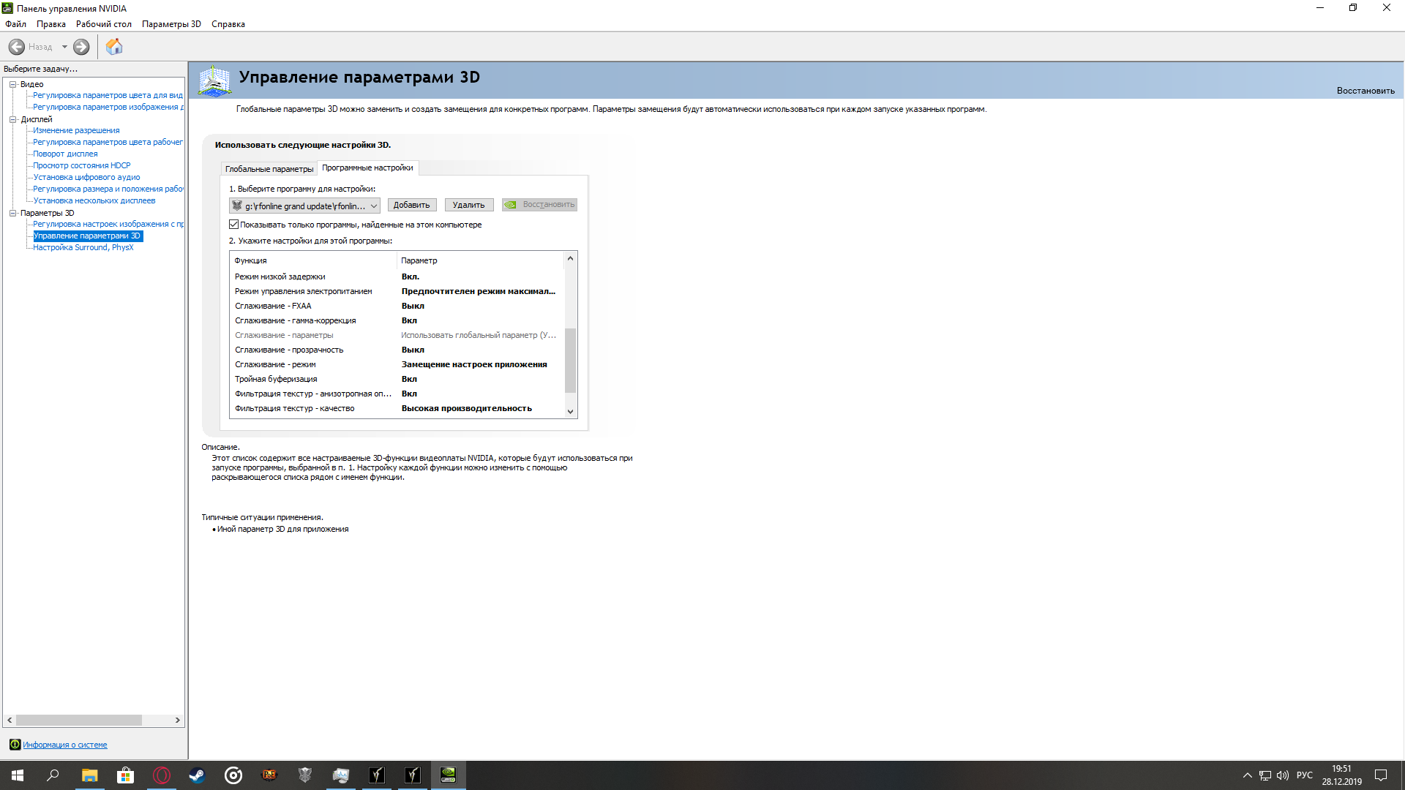Image resolution: width=1405 pixels, height=790 pixels.
Task: Open the Back history dropdown arrow
Action: click(64, 47)
